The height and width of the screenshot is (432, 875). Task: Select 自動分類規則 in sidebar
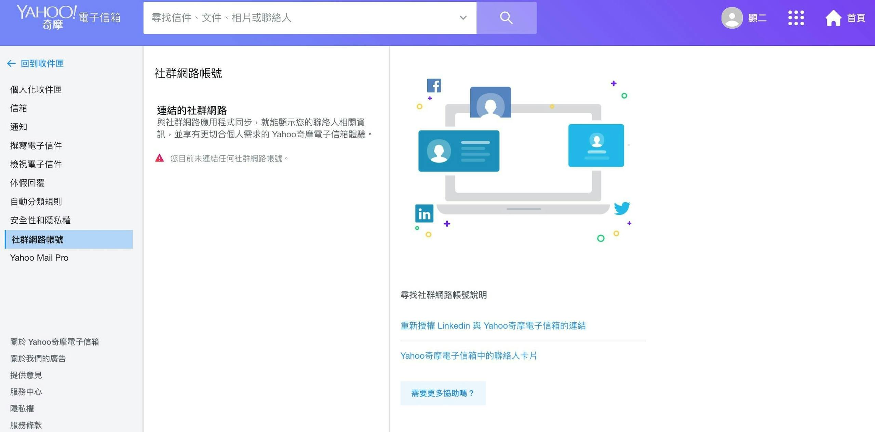[36, 201]
